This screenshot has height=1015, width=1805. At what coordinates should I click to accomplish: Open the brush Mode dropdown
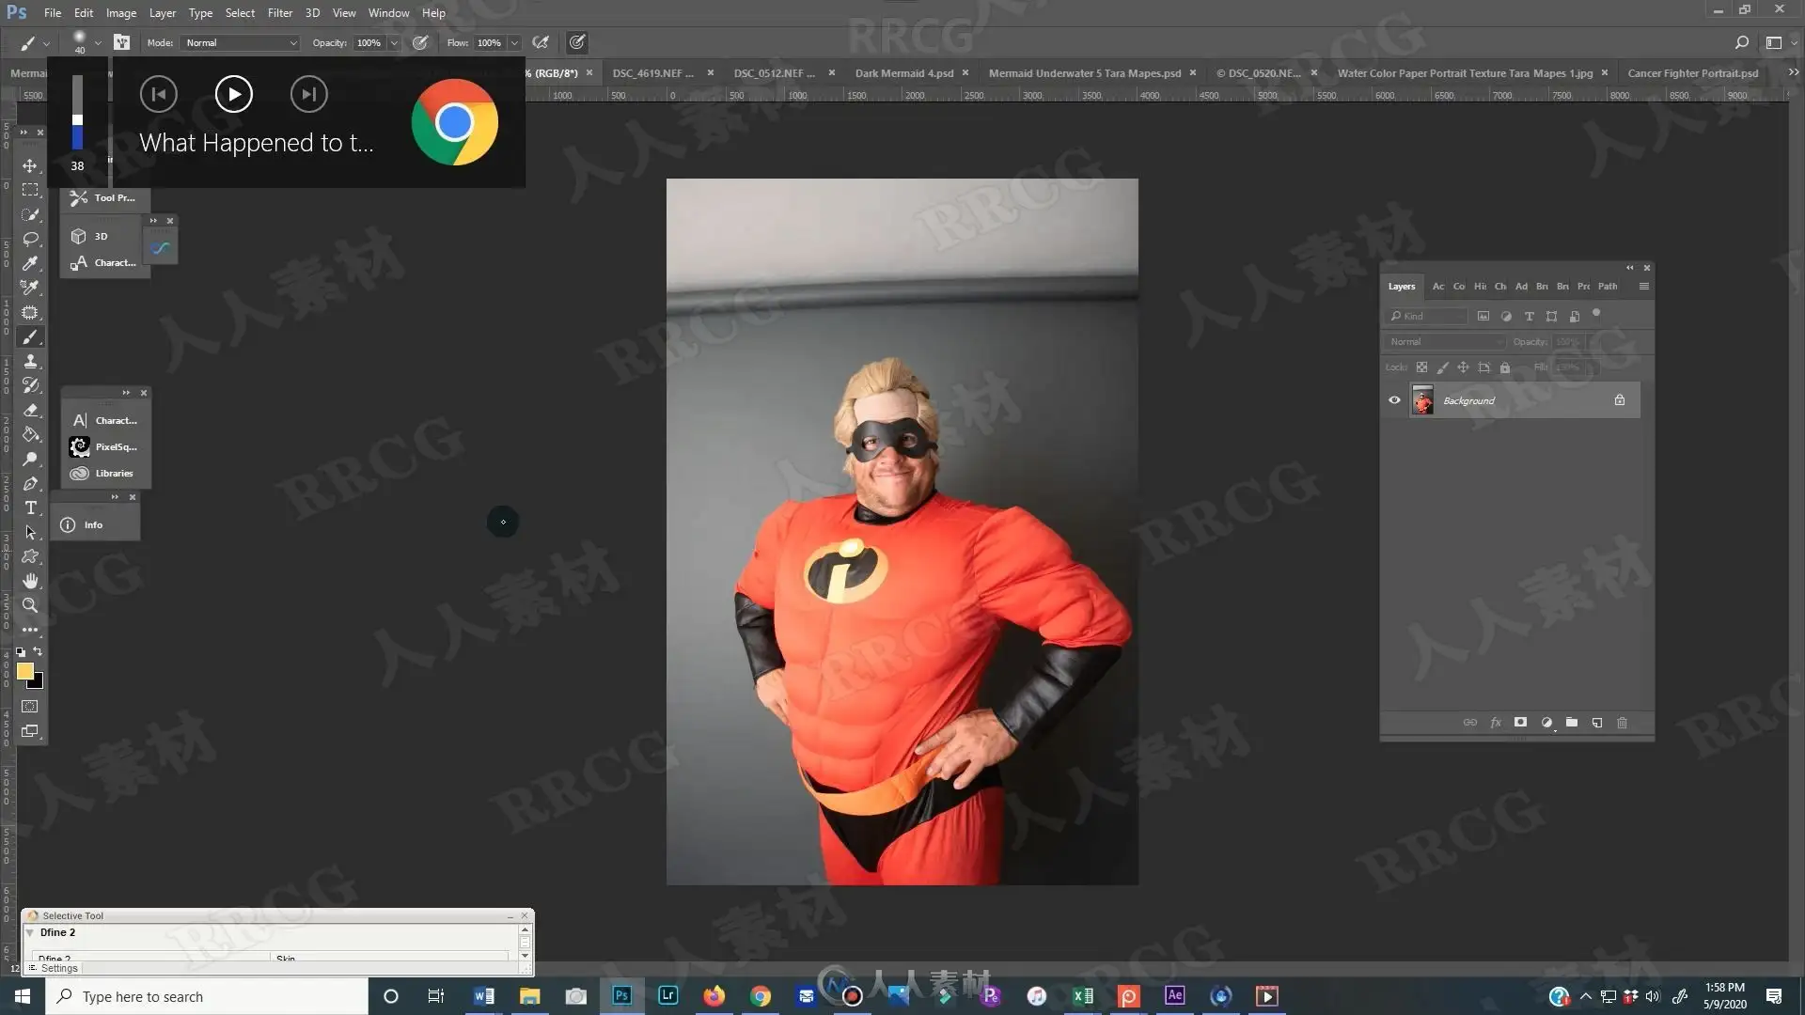(242, 42)
